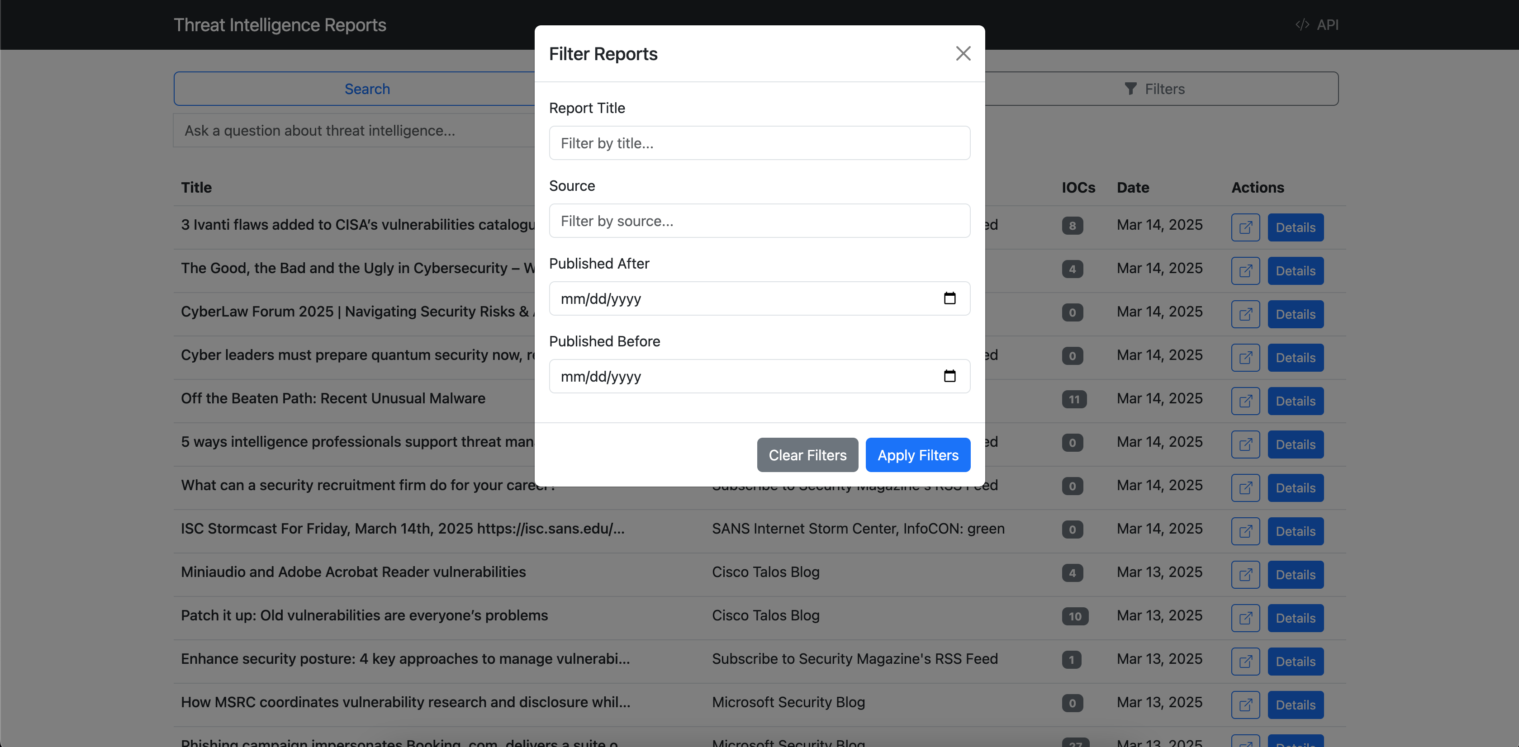Open calendar picker for Published Before
Viewport: 1519px width, 747px height.
pos(949,376)
